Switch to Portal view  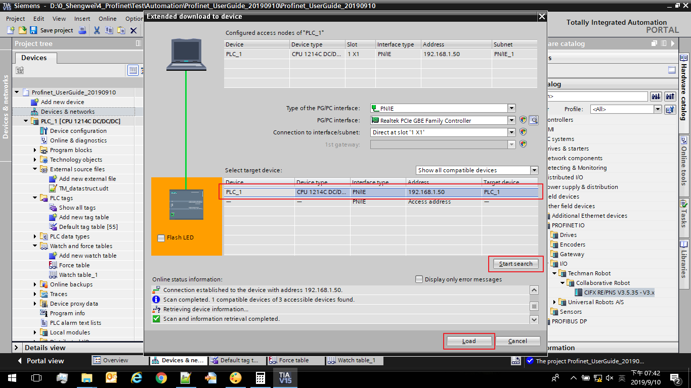point(40,361)
